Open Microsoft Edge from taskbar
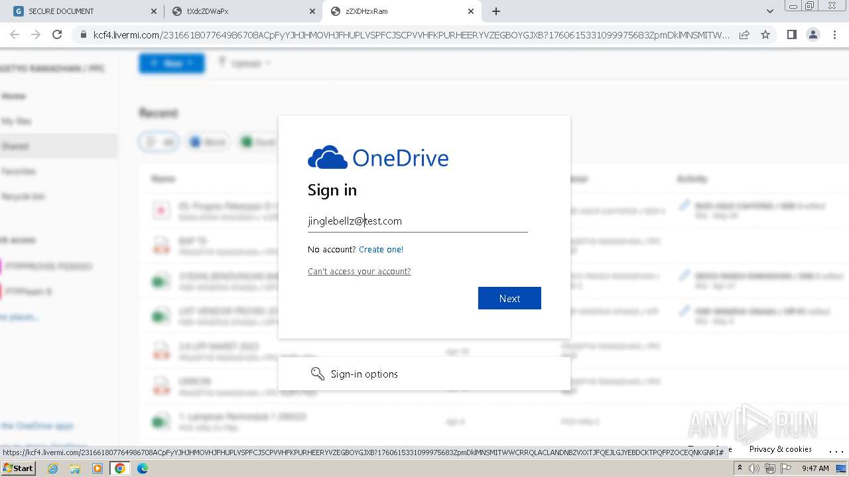 (x=143, y=468)
